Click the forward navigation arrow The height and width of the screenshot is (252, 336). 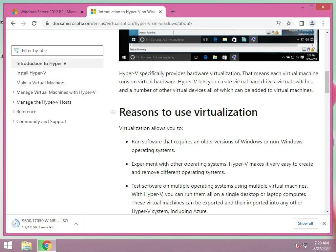point(24,23)
